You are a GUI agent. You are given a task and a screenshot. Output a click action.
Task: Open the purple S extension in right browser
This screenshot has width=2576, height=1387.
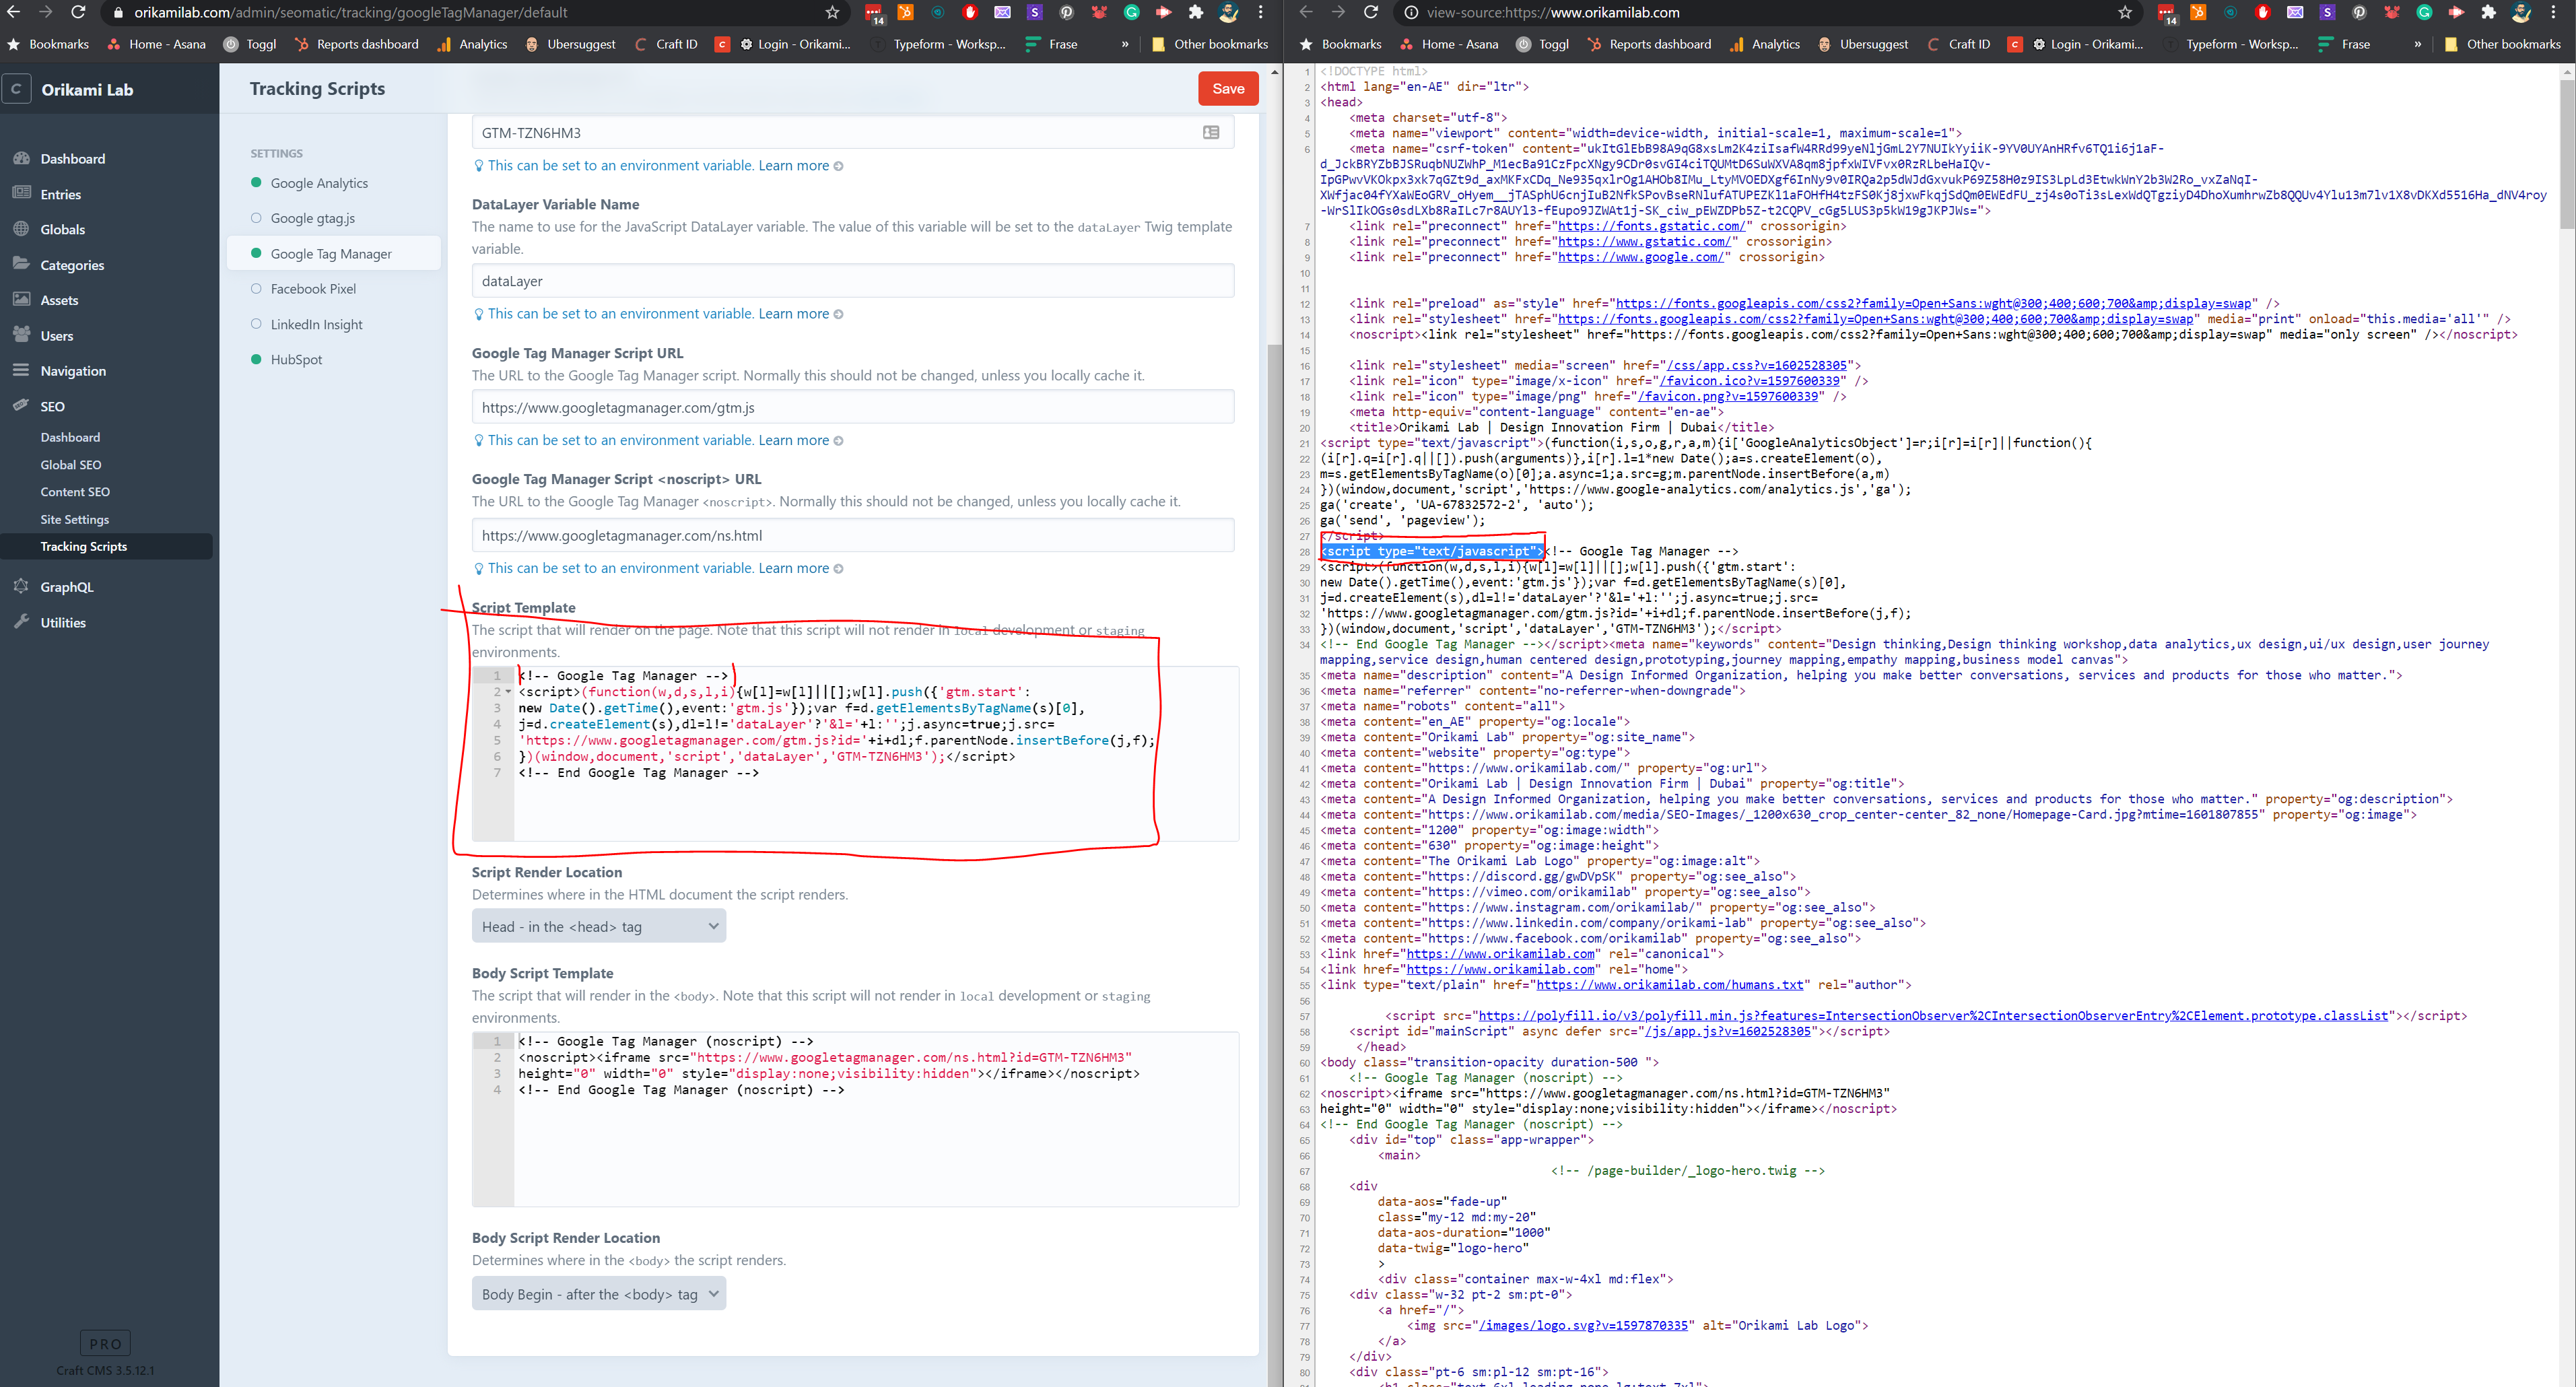click(x=2327, y=13)
